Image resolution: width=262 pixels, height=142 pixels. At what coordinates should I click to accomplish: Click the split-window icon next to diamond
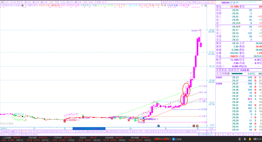(205, 5)
